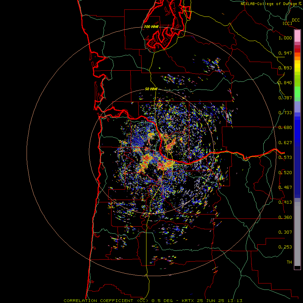Click the 0.467 color scale value
The height and width of the screenshot is (303, 303).
[x=285, y=188]
